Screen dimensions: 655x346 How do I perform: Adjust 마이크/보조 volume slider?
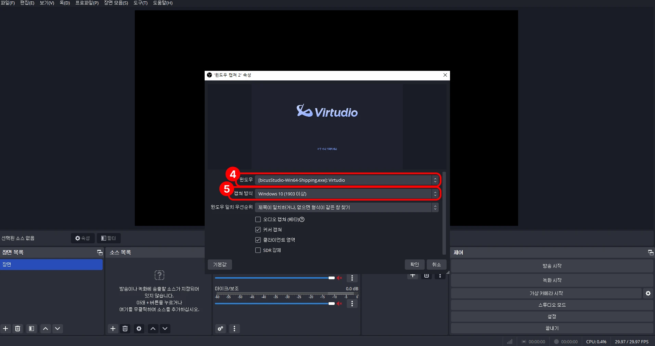tap(275, 304)
